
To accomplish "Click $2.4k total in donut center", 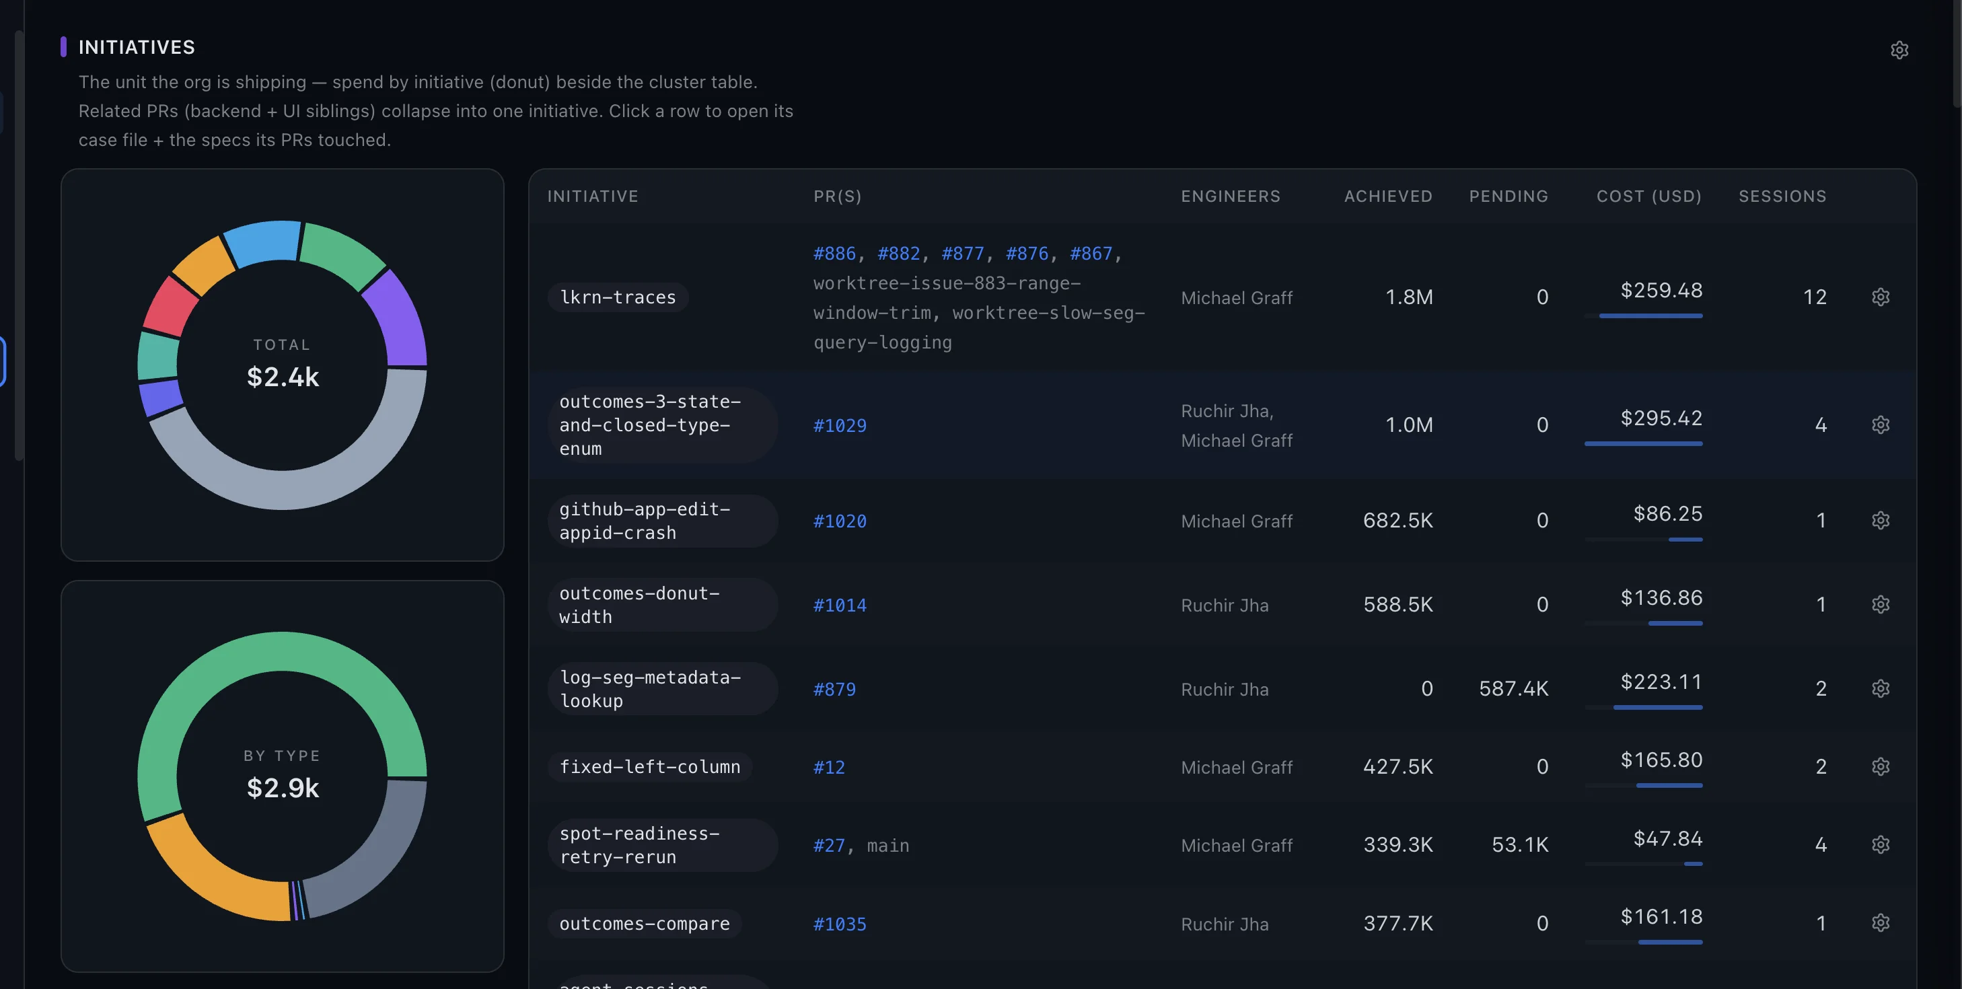I will [283, 377].
